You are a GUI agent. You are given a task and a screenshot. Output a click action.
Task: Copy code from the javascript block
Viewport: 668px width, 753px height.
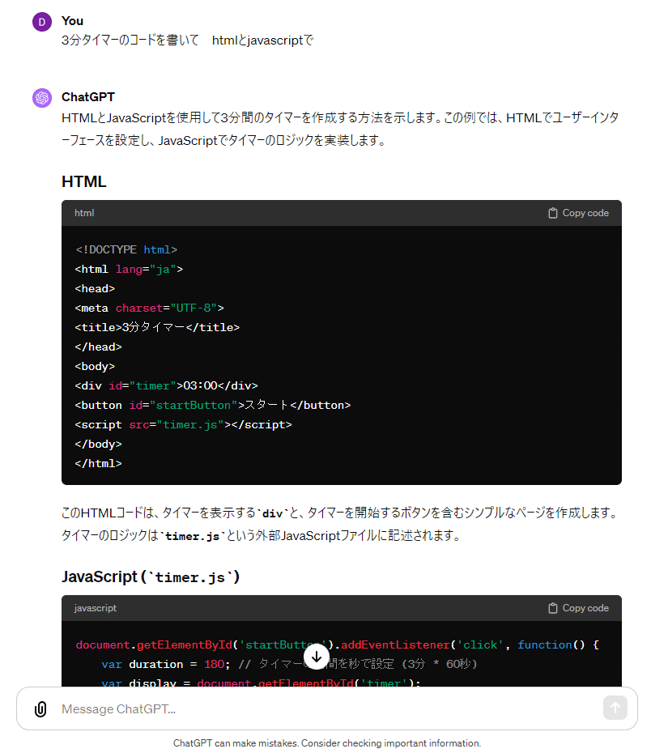click(578, 608)
